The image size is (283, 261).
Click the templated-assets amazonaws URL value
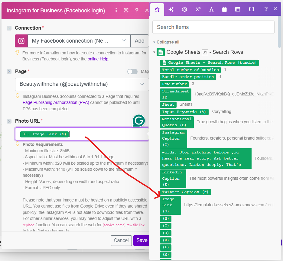click(x=229, y=205)
